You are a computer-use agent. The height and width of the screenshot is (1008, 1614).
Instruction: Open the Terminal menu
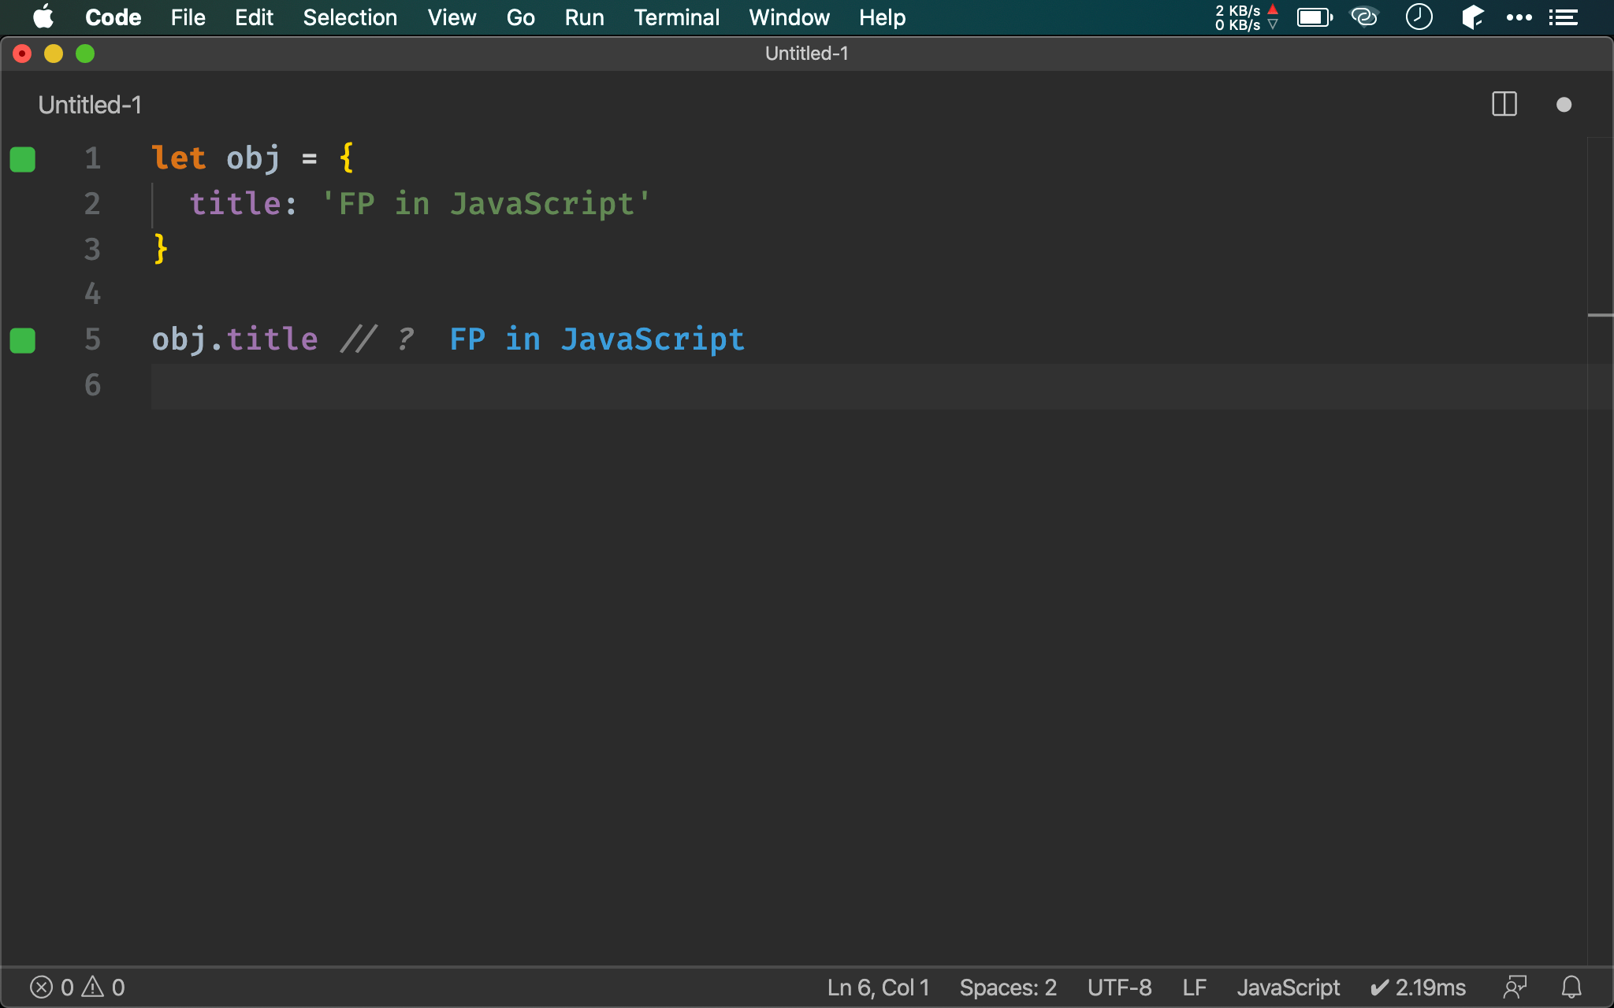tap(676, 17)
